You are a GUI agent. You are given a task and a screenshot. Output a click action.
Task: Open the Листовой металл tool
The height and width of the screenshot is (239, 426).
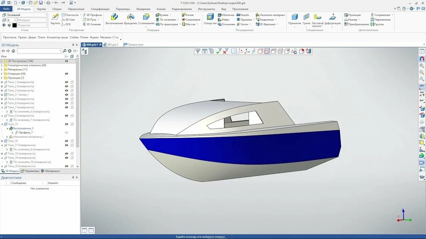point(317,20)
